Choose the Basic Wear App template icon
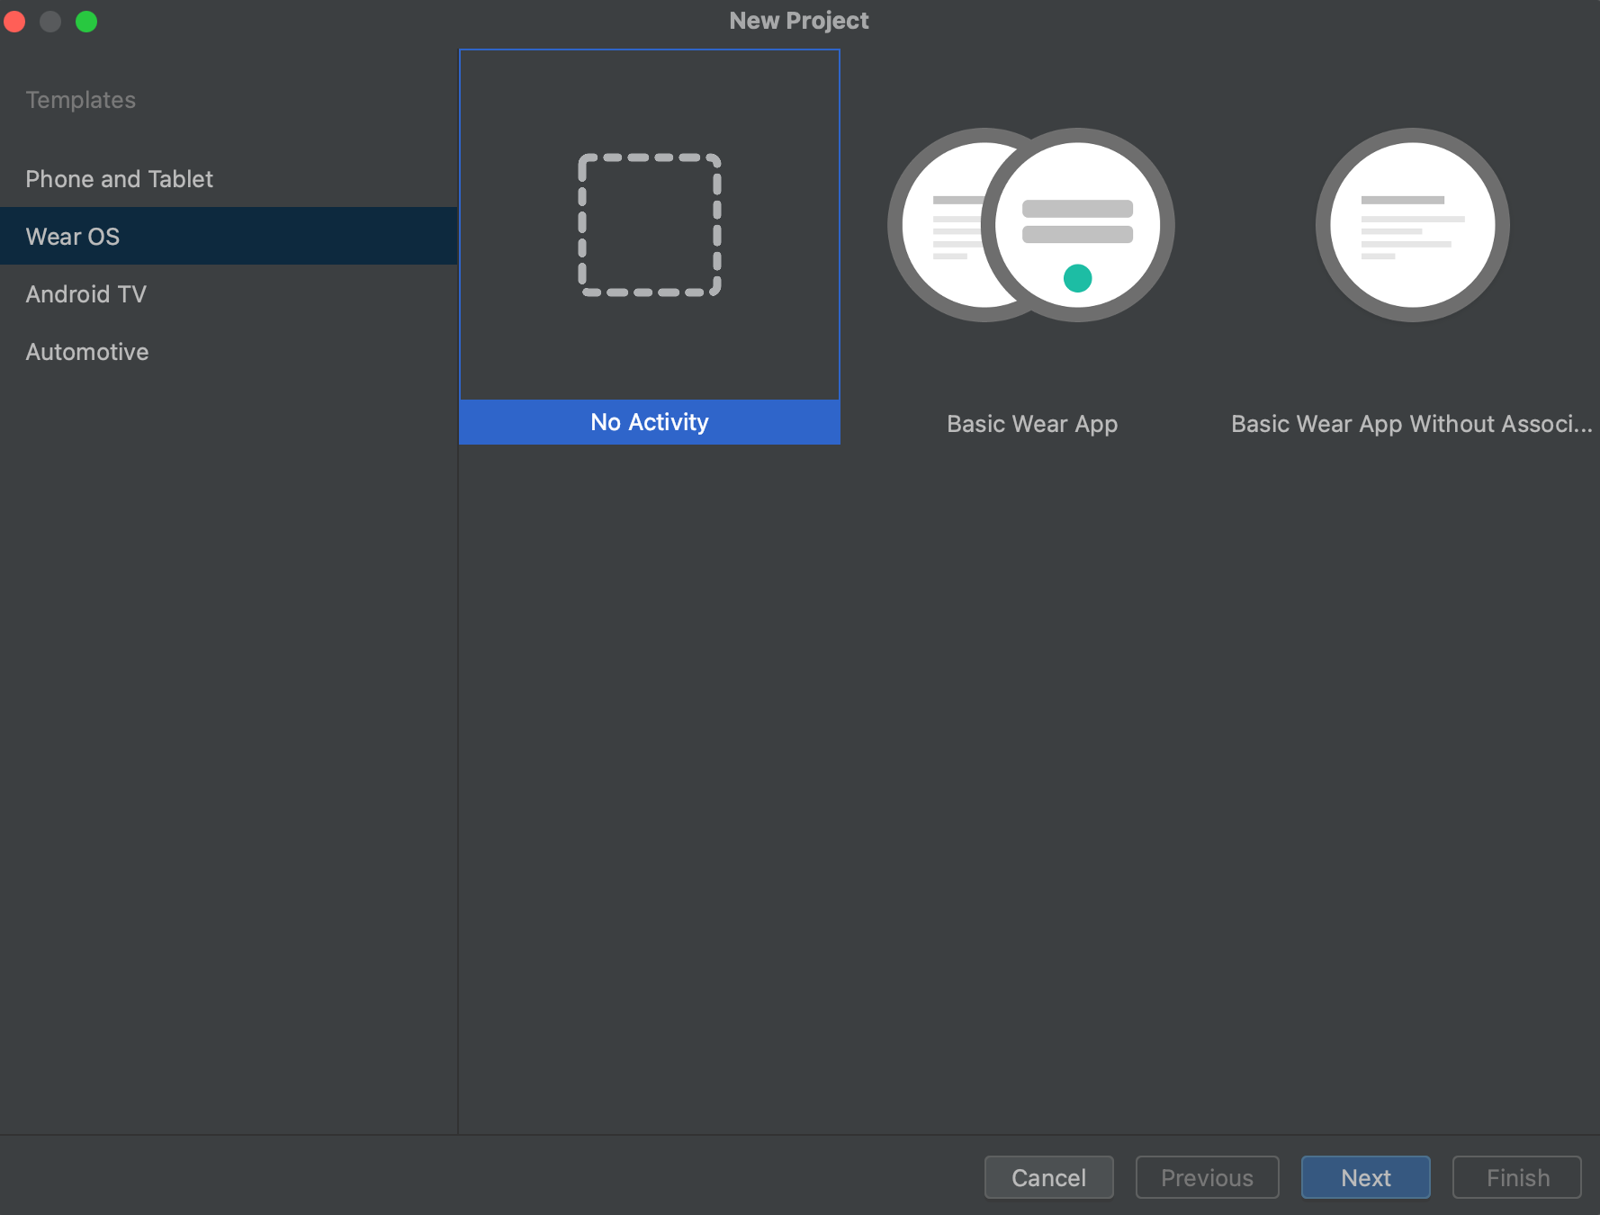Image resolution: width=1600 pixels, height=1215 pixels. (1031, 225)
